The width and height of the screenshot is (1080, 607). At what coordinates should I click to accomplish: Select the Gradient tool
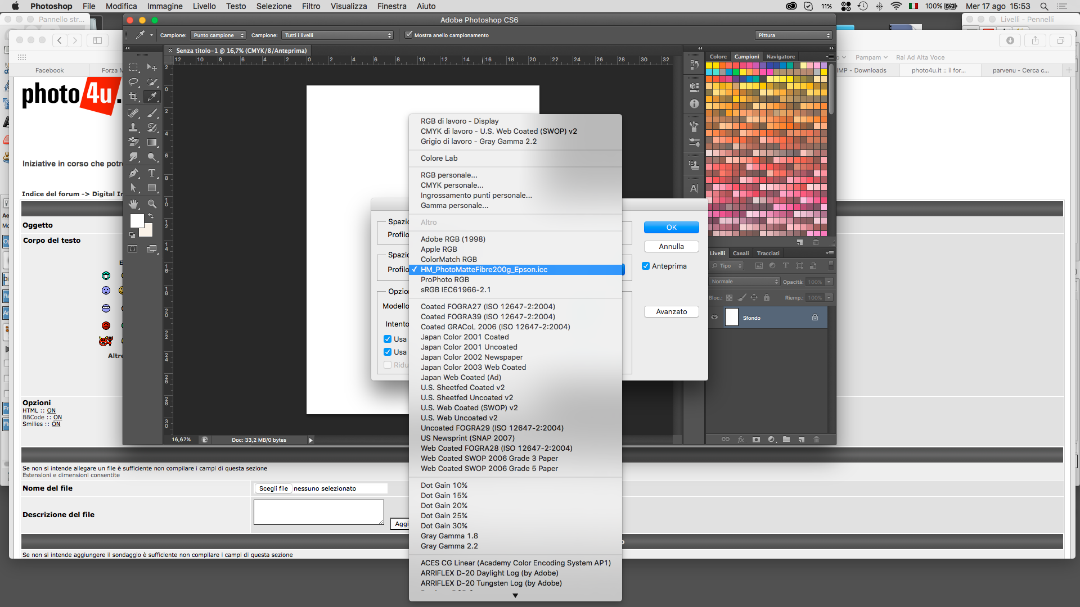(x=152, y=142)
